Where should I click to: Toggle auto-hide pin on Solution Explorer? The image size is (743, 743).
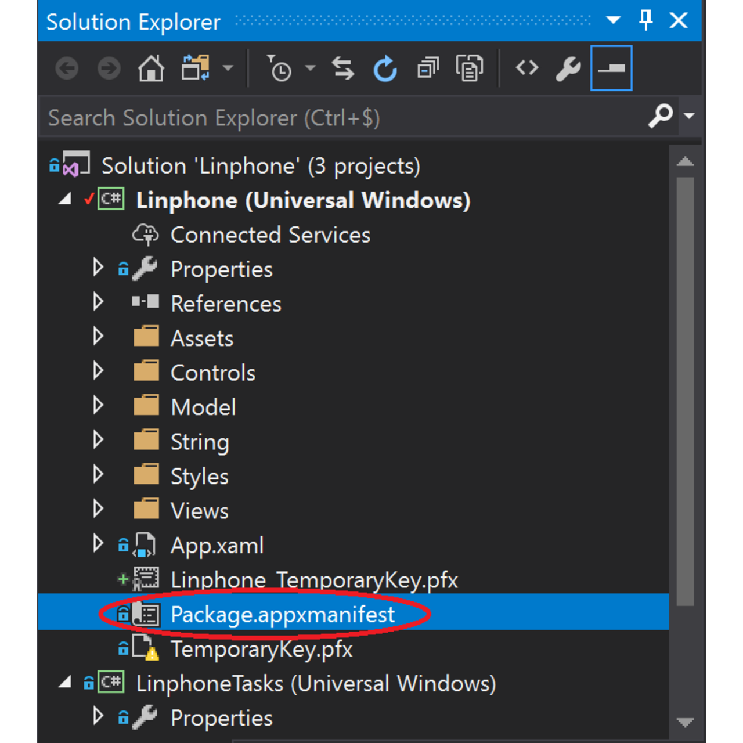[645, 21]
